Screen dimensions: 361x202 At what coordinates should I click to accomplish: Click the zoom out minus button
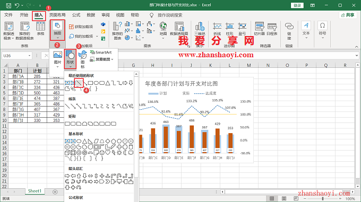tap(305, 198)
